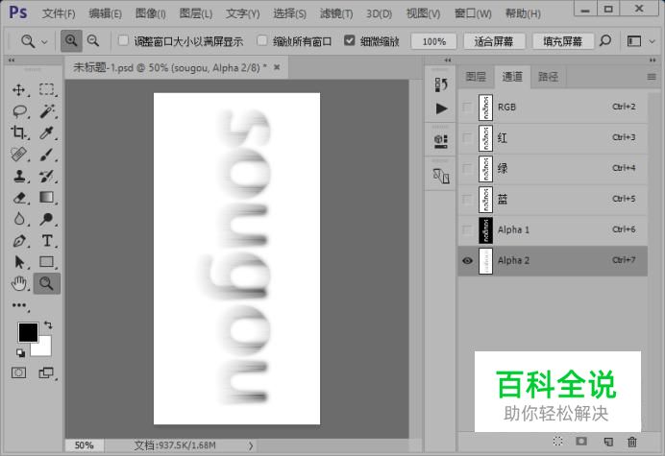Open the Actions panel play icon
665x456 pixels.
441,108
